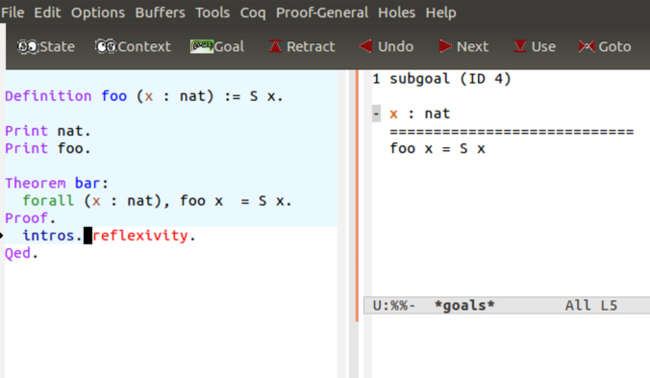
Task: Click the green Goal icon
Action: pos(202,46)
